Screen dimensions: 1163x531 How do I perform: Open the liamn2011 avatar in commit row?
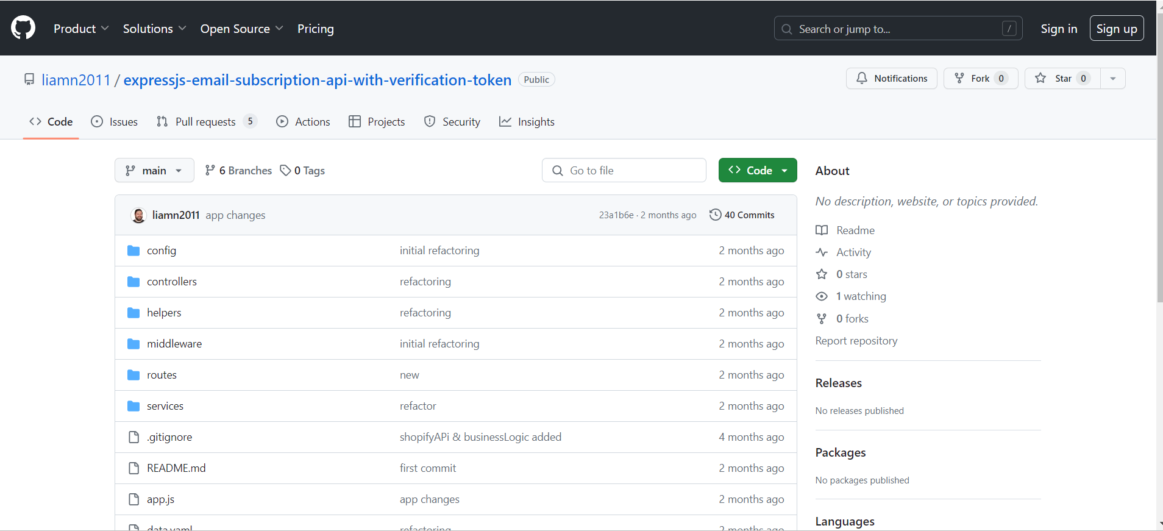[x=138, y=215]
